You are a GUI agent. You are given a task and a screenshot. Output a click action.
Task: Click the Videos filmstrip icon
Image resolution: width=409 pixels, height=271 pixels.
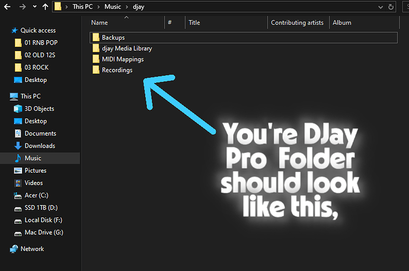pyautogui.click(x=18, y=183)
